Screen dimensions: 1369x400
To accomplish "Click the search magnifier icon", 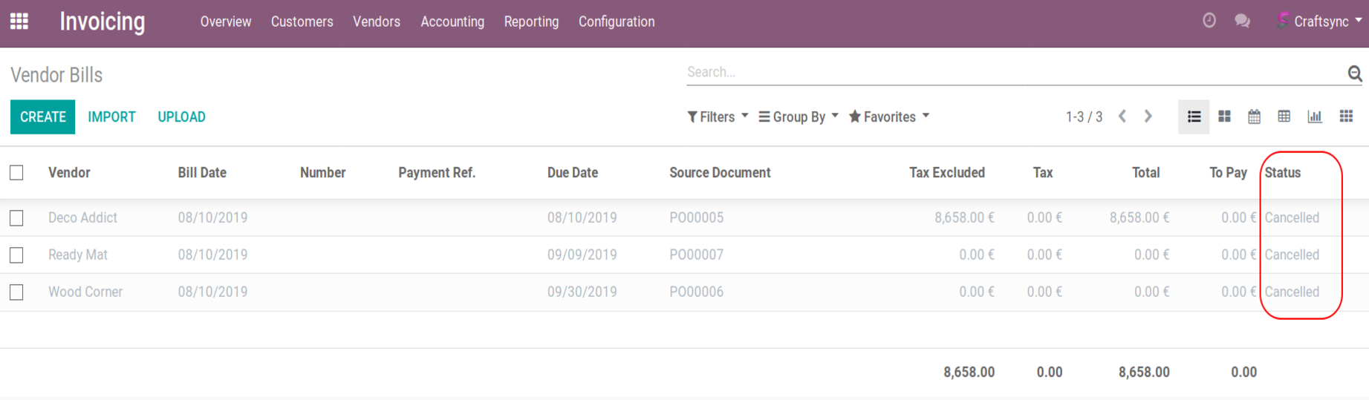I will click(x=1354, y=73).
